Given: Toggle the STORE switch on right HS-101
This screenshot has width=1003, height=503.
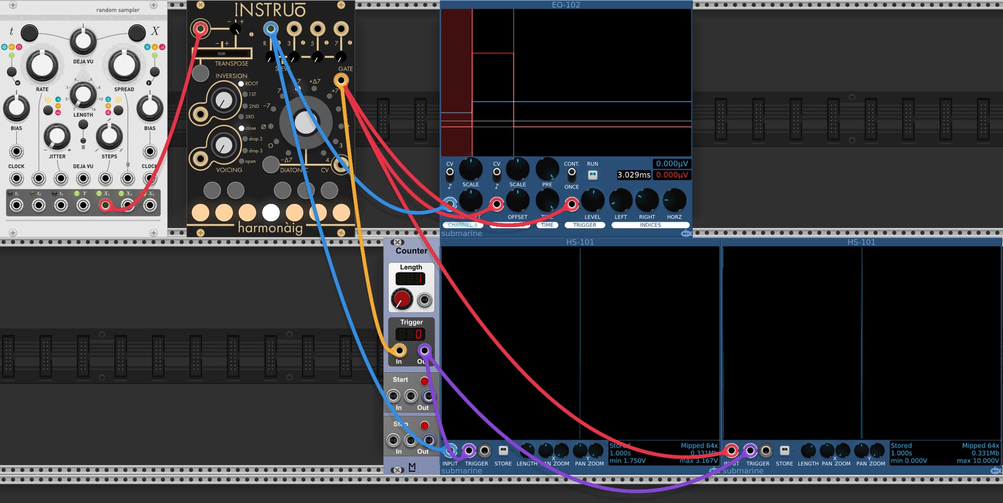Looking at the screenshot, I should point(784,450).
